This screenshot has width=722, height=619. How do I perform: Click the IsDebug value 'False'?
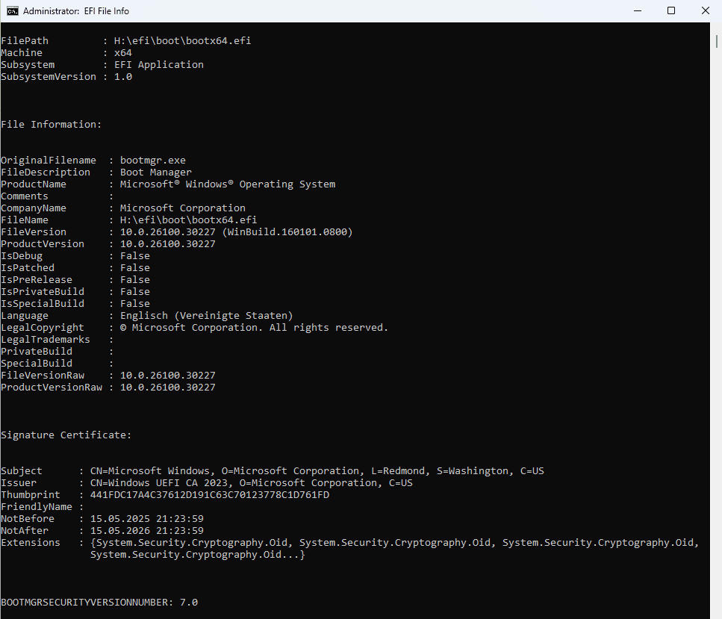coord(135,255)
